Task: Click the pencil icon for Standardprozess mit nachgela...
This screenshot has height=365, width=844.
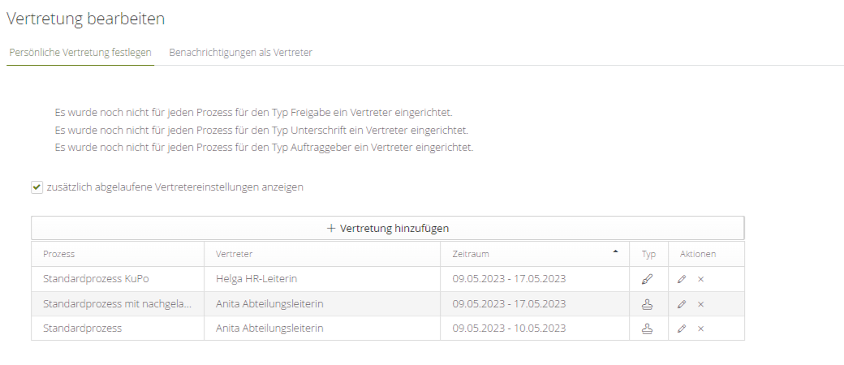Action: pos(682,304)
